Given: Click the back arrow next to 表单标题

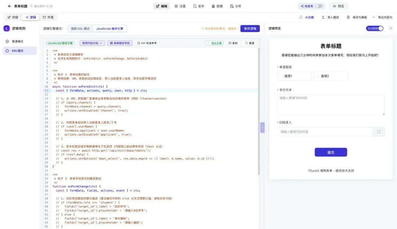Looking at the screenshot, I should [x=10, y=6].
